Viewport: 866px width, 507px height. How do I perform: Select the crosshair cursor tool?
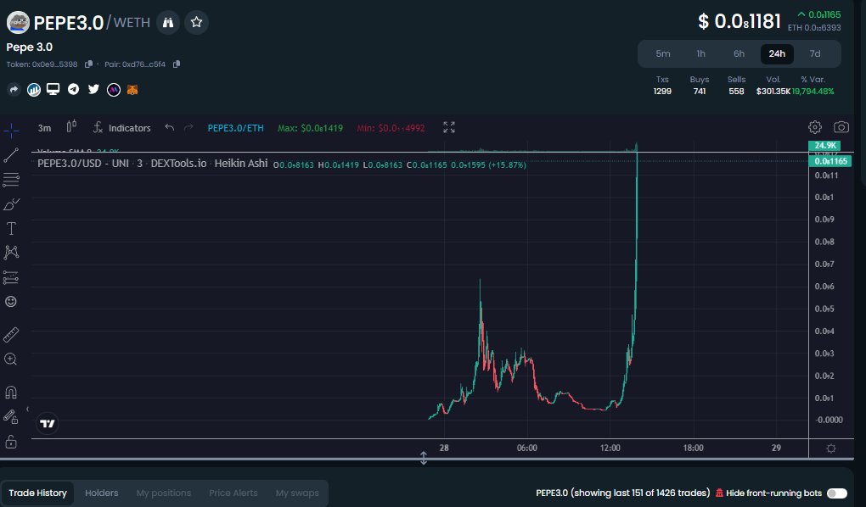pos(11,131)
